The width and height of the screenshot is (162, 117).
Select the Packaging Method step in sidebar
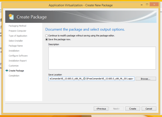(17, 26)
